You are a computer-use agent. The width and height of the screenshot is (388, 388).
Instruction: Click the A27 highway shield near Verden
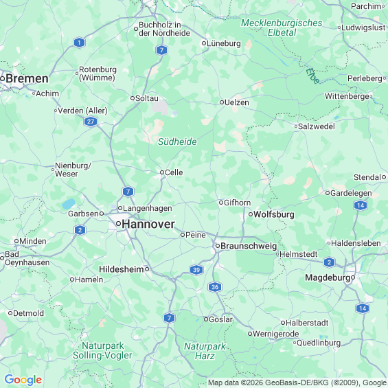pos(91,122)
